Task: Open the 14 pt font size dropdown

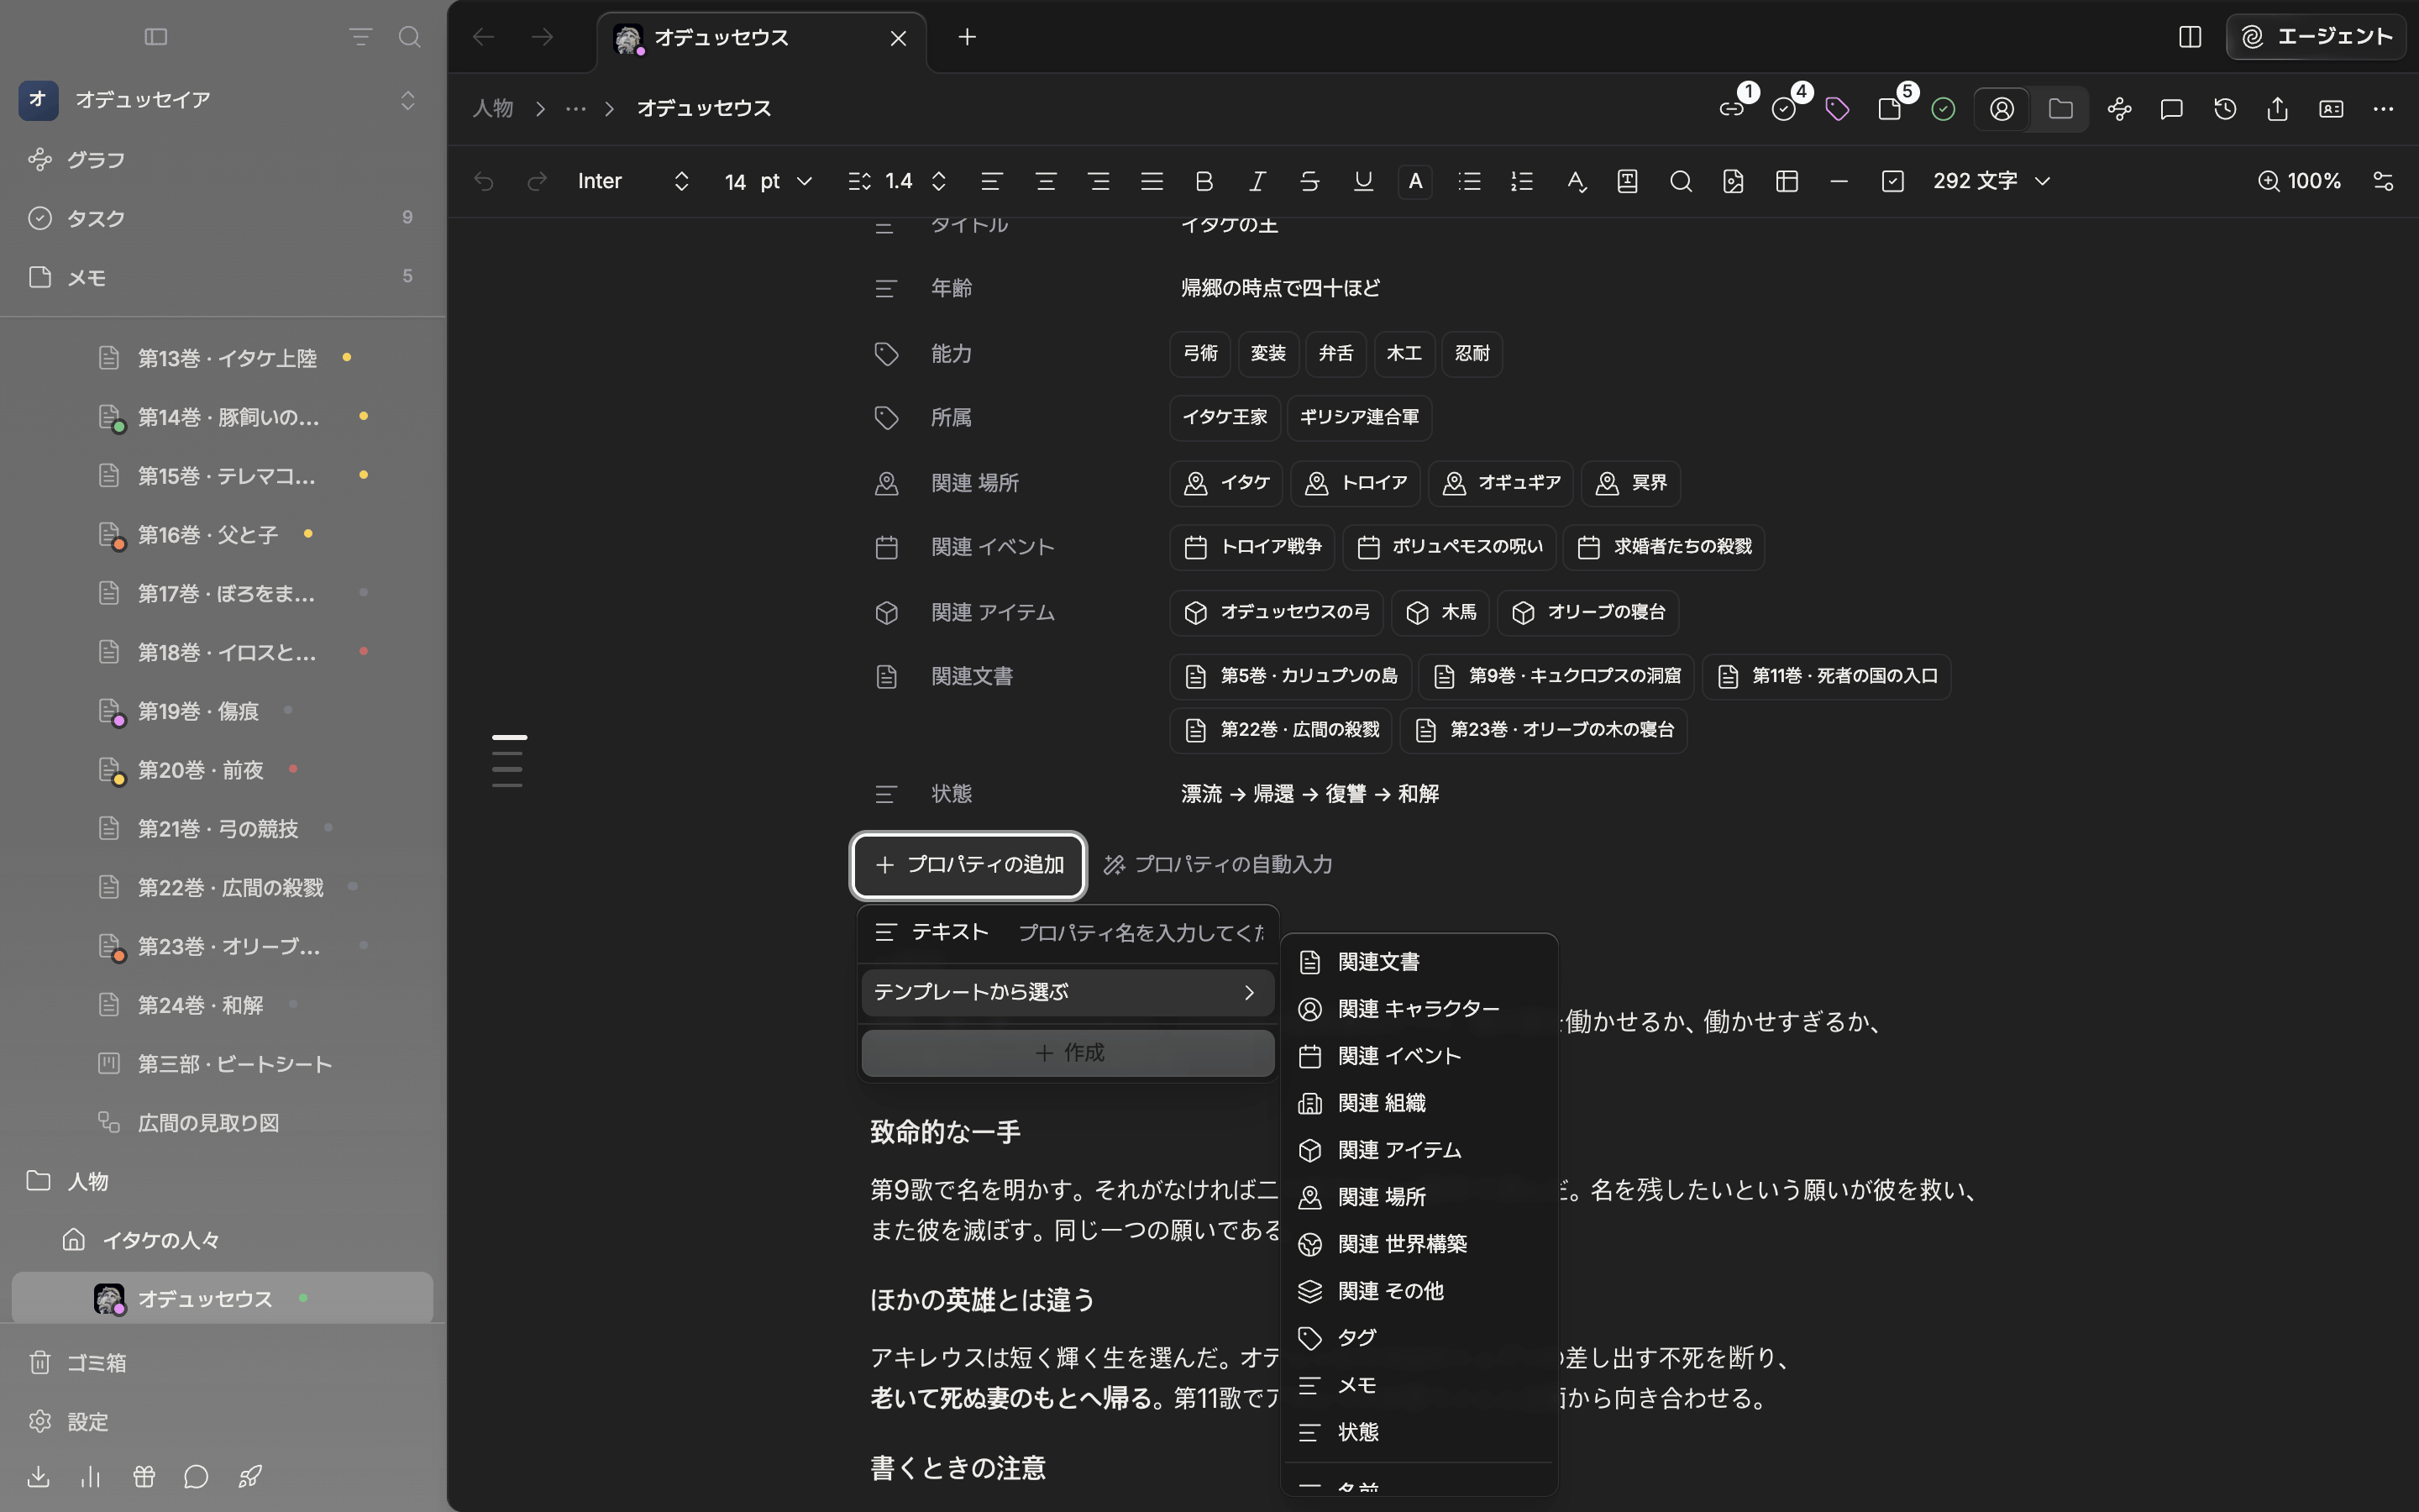Action: (768, 181)
